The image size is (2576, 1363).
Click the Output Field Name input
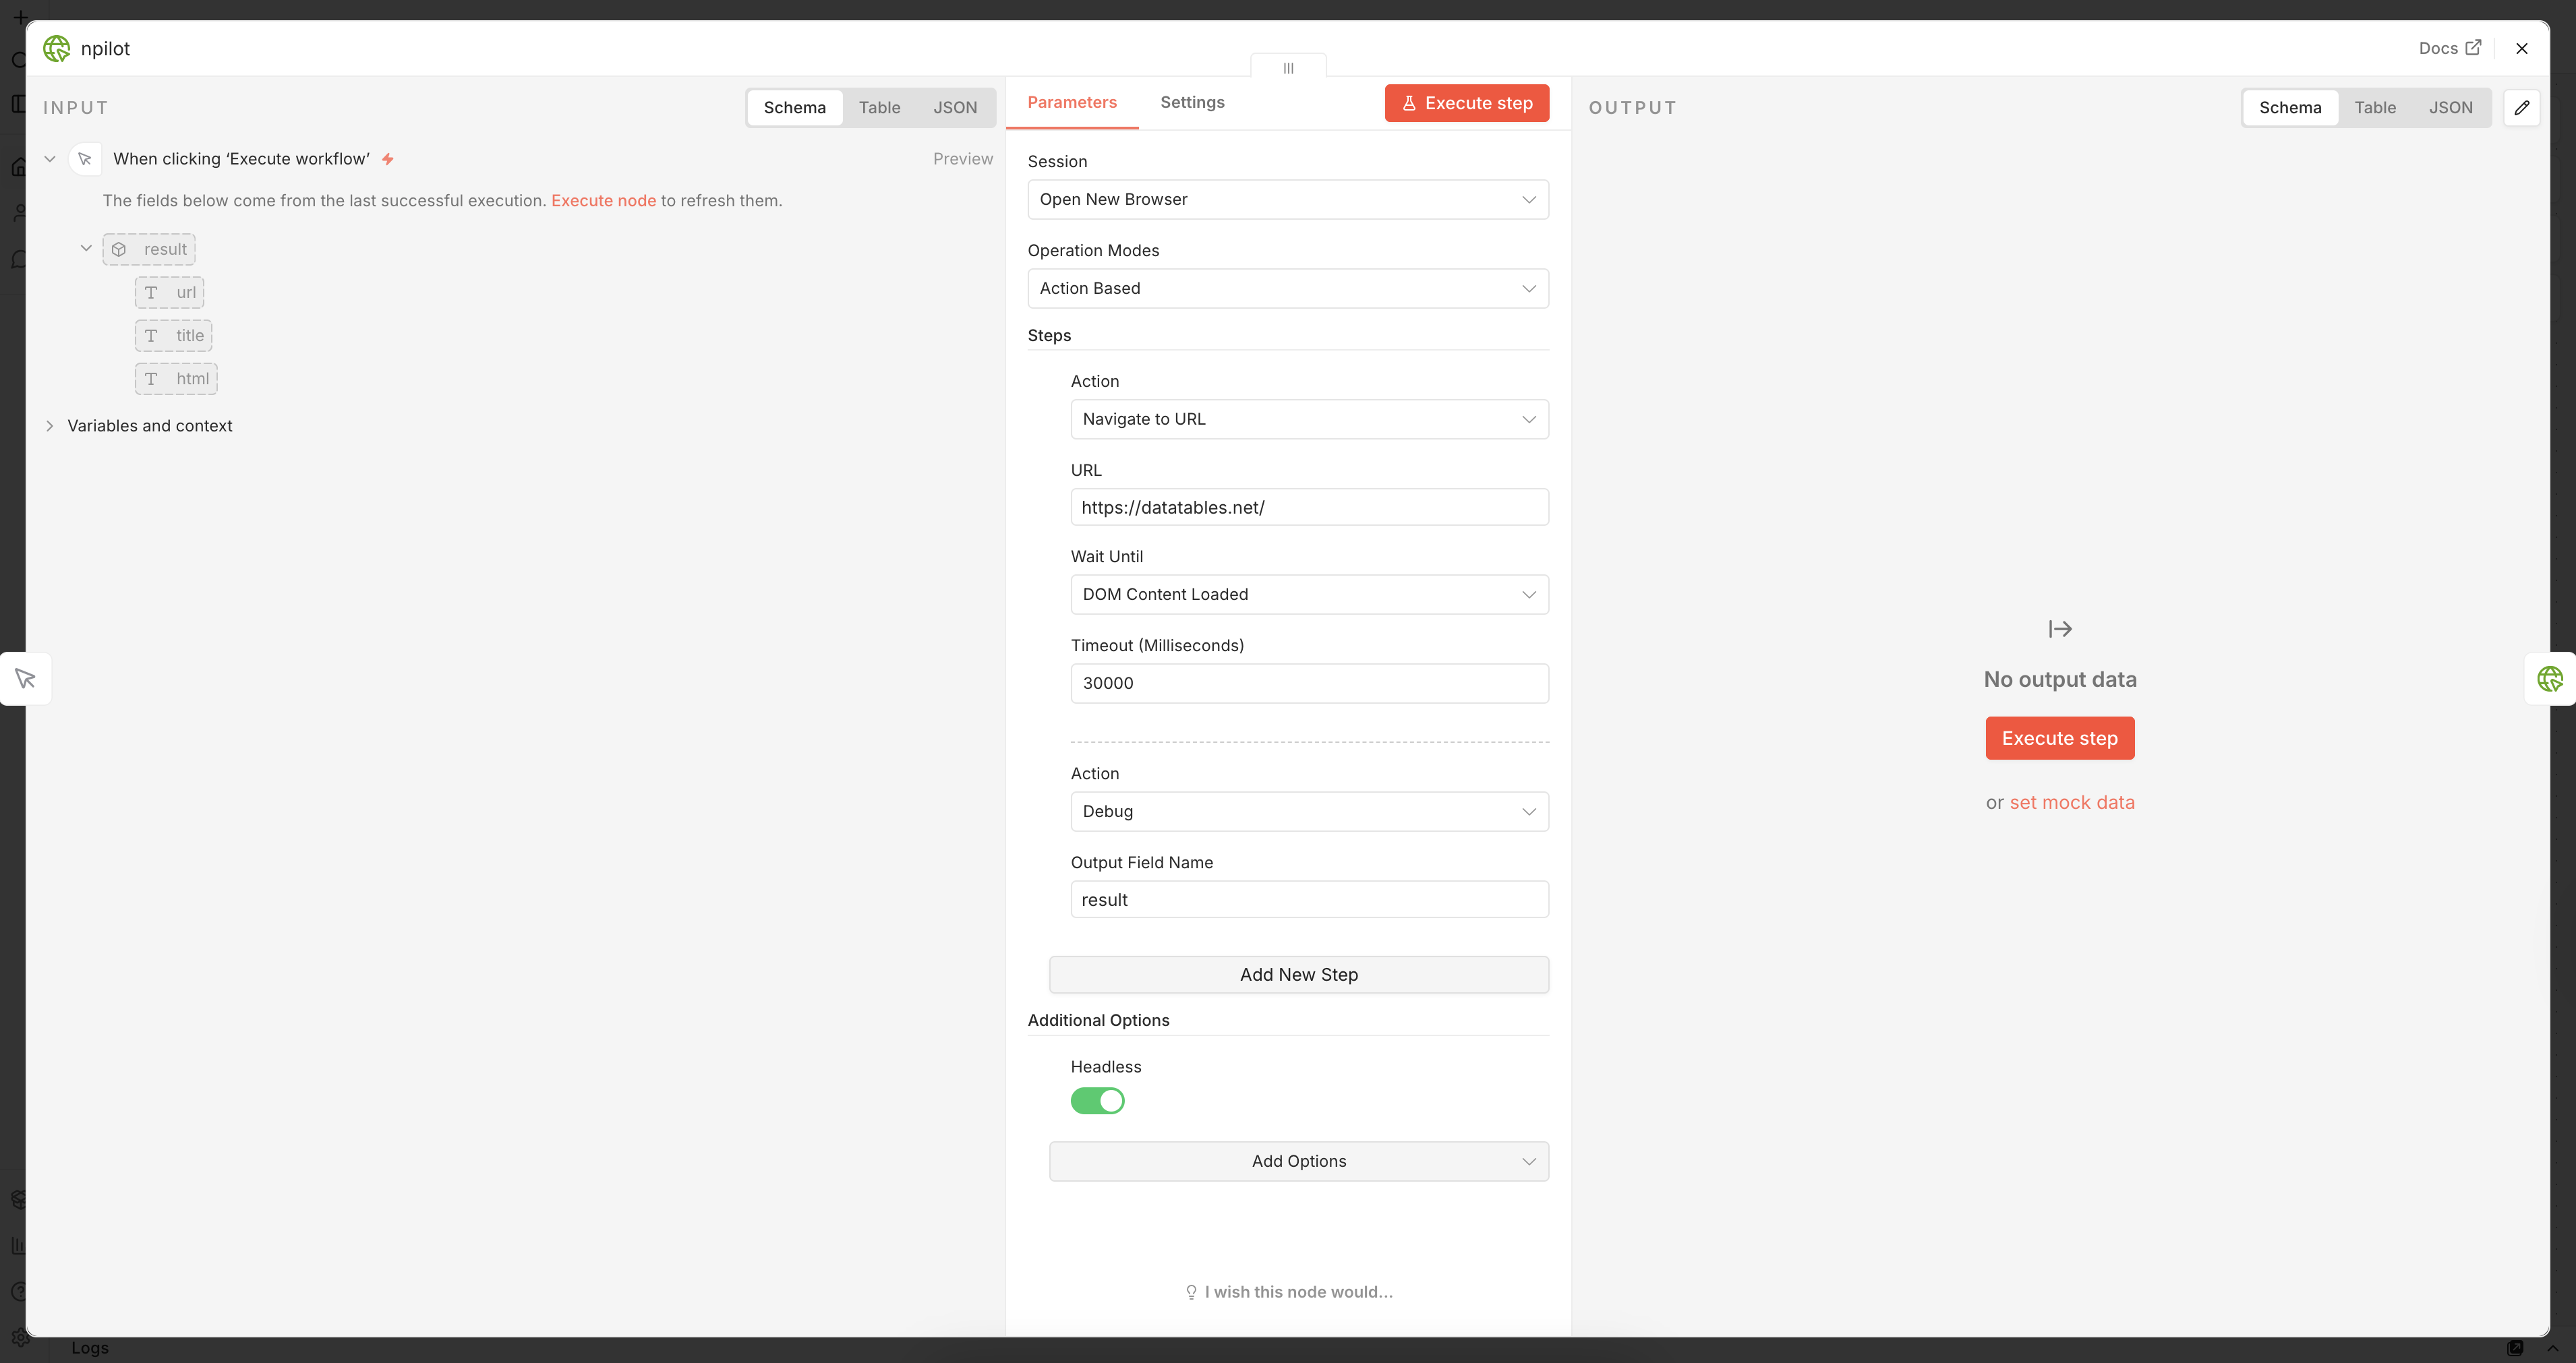1309,899
